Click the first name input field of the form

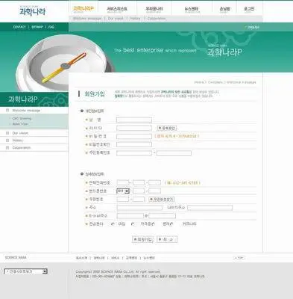tap(134, 120)
